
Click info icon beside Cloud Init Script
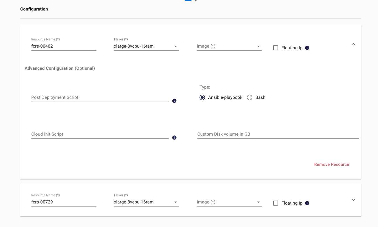[x=174, y=138]
